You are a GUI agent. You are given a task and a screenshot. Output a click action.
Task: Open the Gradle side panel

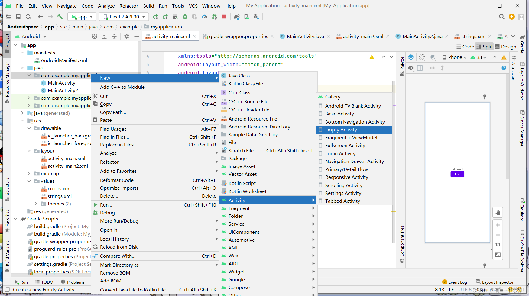click(x=522, y=44)
